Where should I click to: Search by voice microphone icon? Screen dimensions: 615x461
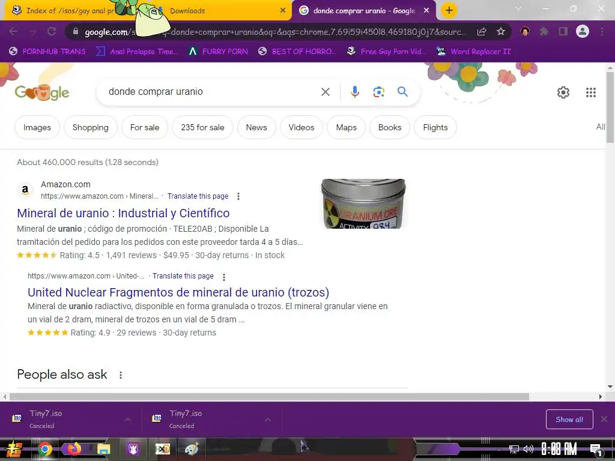pyautogui.click(x=354, y=92)
